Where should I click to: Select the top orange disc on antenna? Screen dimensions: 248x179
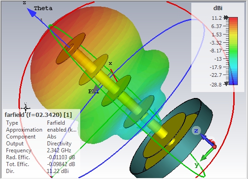click(71, 48)
